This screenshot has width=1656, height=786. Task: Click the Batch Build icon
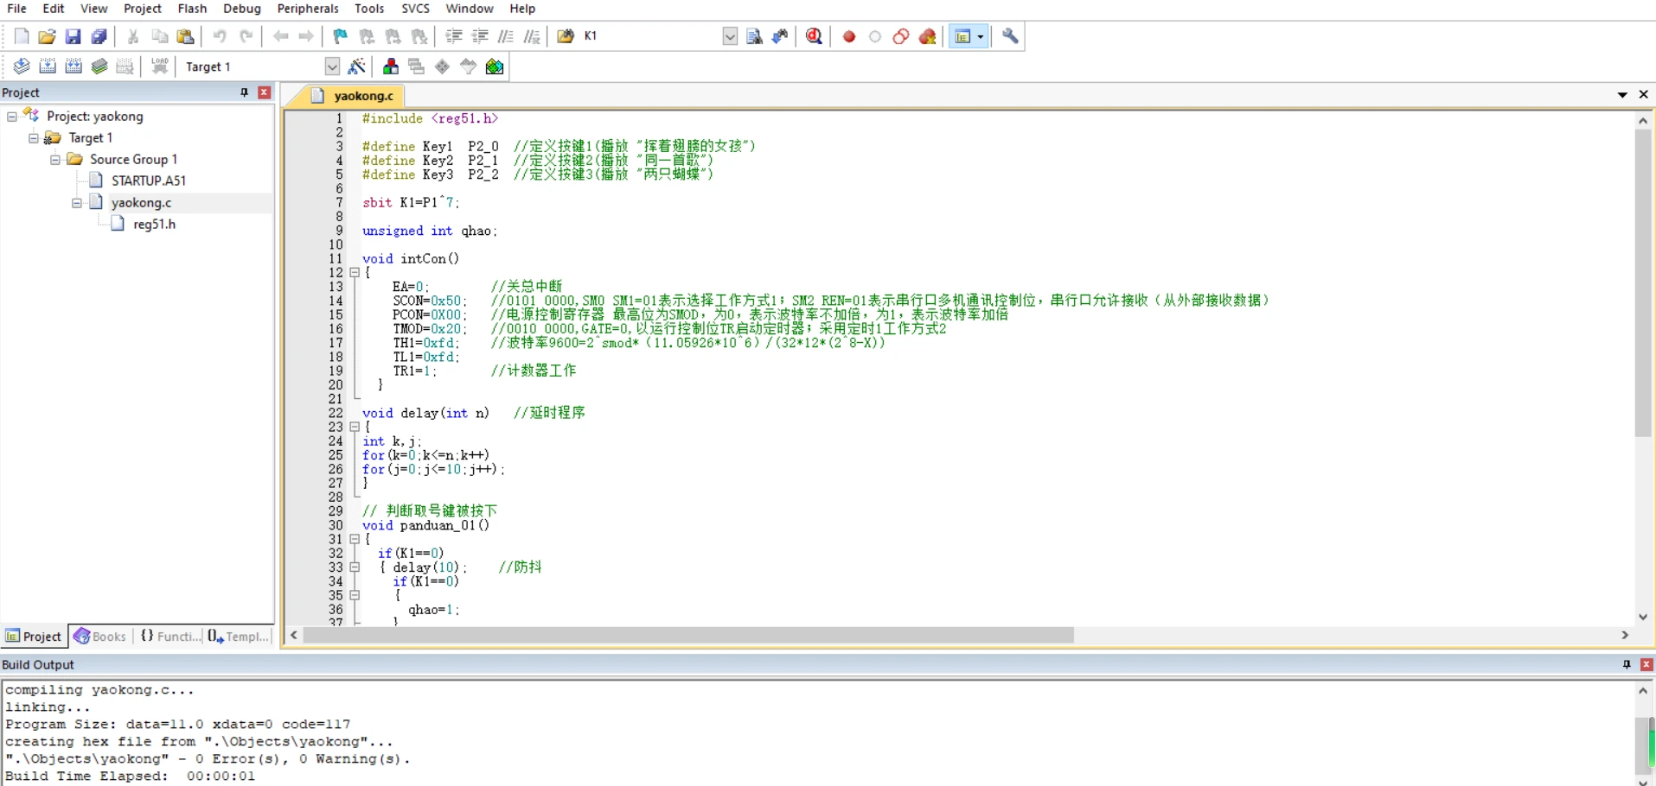pyautogui.click(x=99, y=67)
